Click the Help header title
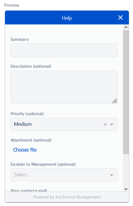 click(67, 18)
